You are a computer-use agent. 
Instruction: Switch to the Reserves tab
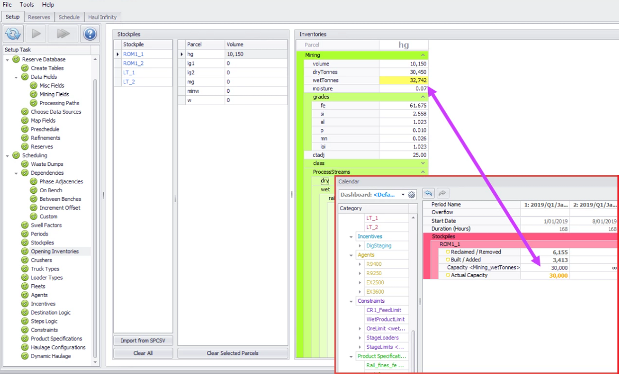pyautogui.click(x=39, y=17)
